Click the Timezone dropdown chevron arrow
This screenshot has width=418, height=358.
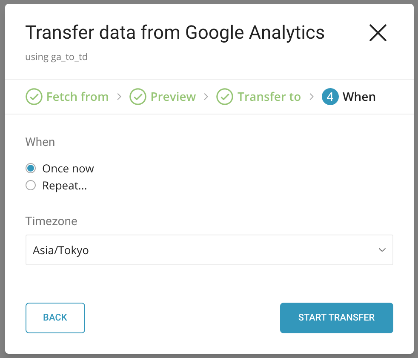tap(382, 250)
